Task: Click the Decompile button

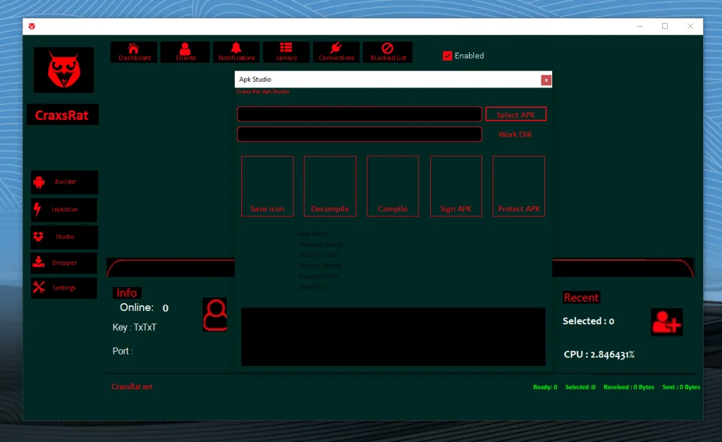Action: (330, 186)
